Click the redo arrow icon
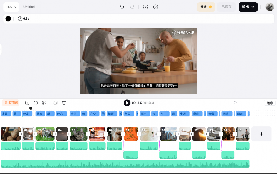The width and height of the screenshot is (277, 174). point(132,7)
